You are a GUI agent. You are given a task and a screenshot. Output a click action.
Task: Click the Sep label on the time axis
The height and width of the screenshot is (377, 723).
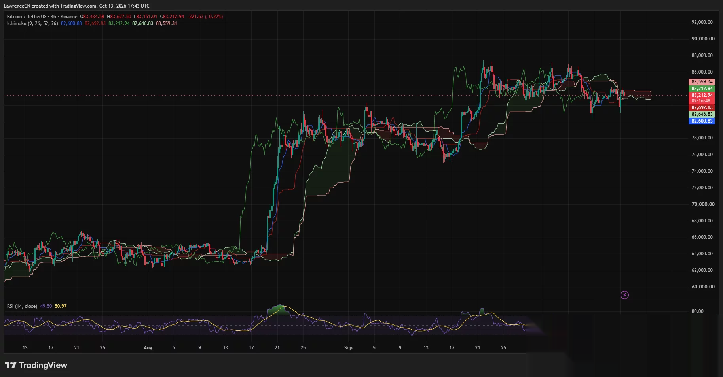pos(348,348)
